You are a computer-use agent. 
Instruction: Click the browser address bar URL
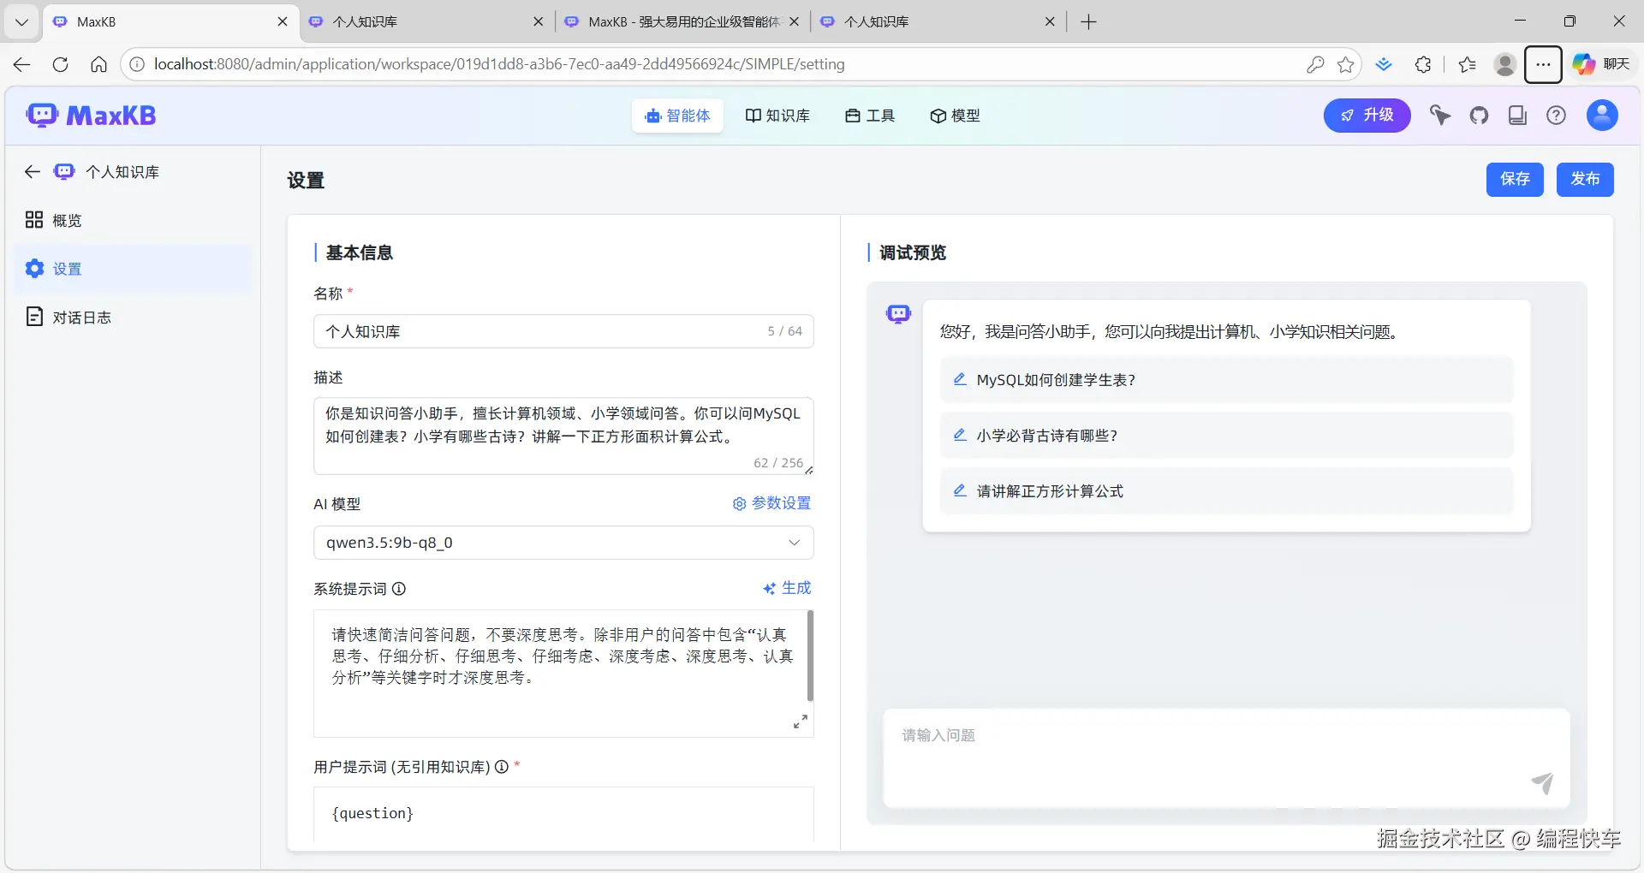(498, 64)
